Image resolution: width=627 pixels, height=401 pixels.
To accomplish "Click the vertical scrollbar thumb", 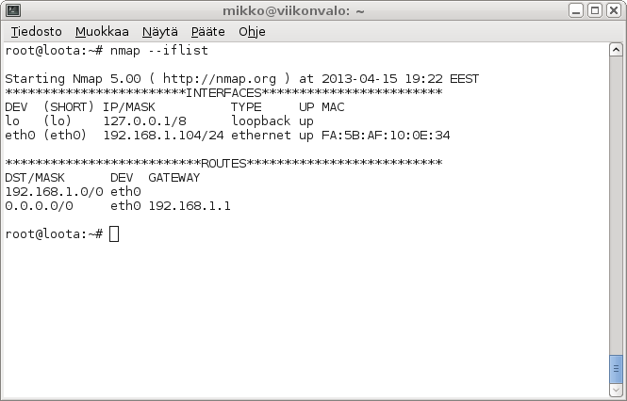I will click(x=616, y=369).
